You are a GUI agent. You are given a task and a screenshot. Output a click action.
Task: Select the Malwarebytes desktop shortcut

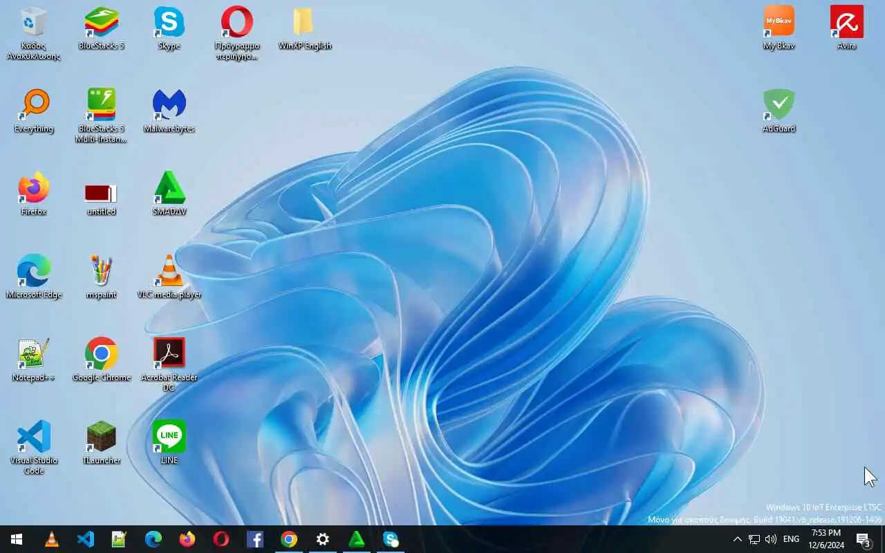pos(169,111)
